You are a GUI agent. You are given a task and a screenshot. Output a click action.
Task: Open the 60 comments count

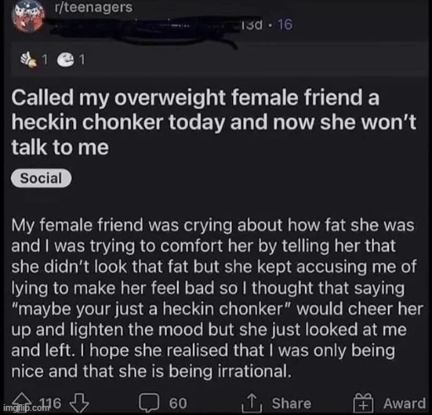[x=178, y=403]
